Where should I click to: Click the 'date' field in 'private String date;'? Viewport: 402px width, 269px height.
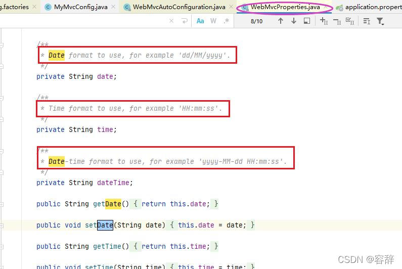pos(105,77)
